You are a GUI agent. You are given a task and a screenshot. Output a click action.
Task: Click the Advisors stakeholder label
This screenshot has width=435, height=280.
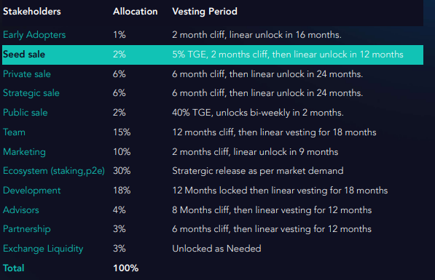(21, 210)
